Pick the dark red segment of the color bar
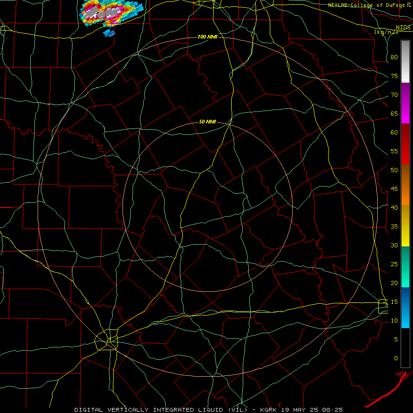Viewport: 413px width, 413px height. point(405,144)
